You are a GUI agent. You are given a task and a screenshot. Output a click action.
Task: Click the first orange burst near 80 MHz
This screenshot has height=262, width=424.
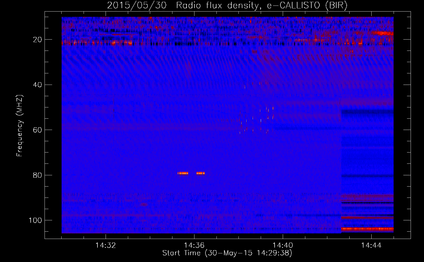[x=183, y=173]
